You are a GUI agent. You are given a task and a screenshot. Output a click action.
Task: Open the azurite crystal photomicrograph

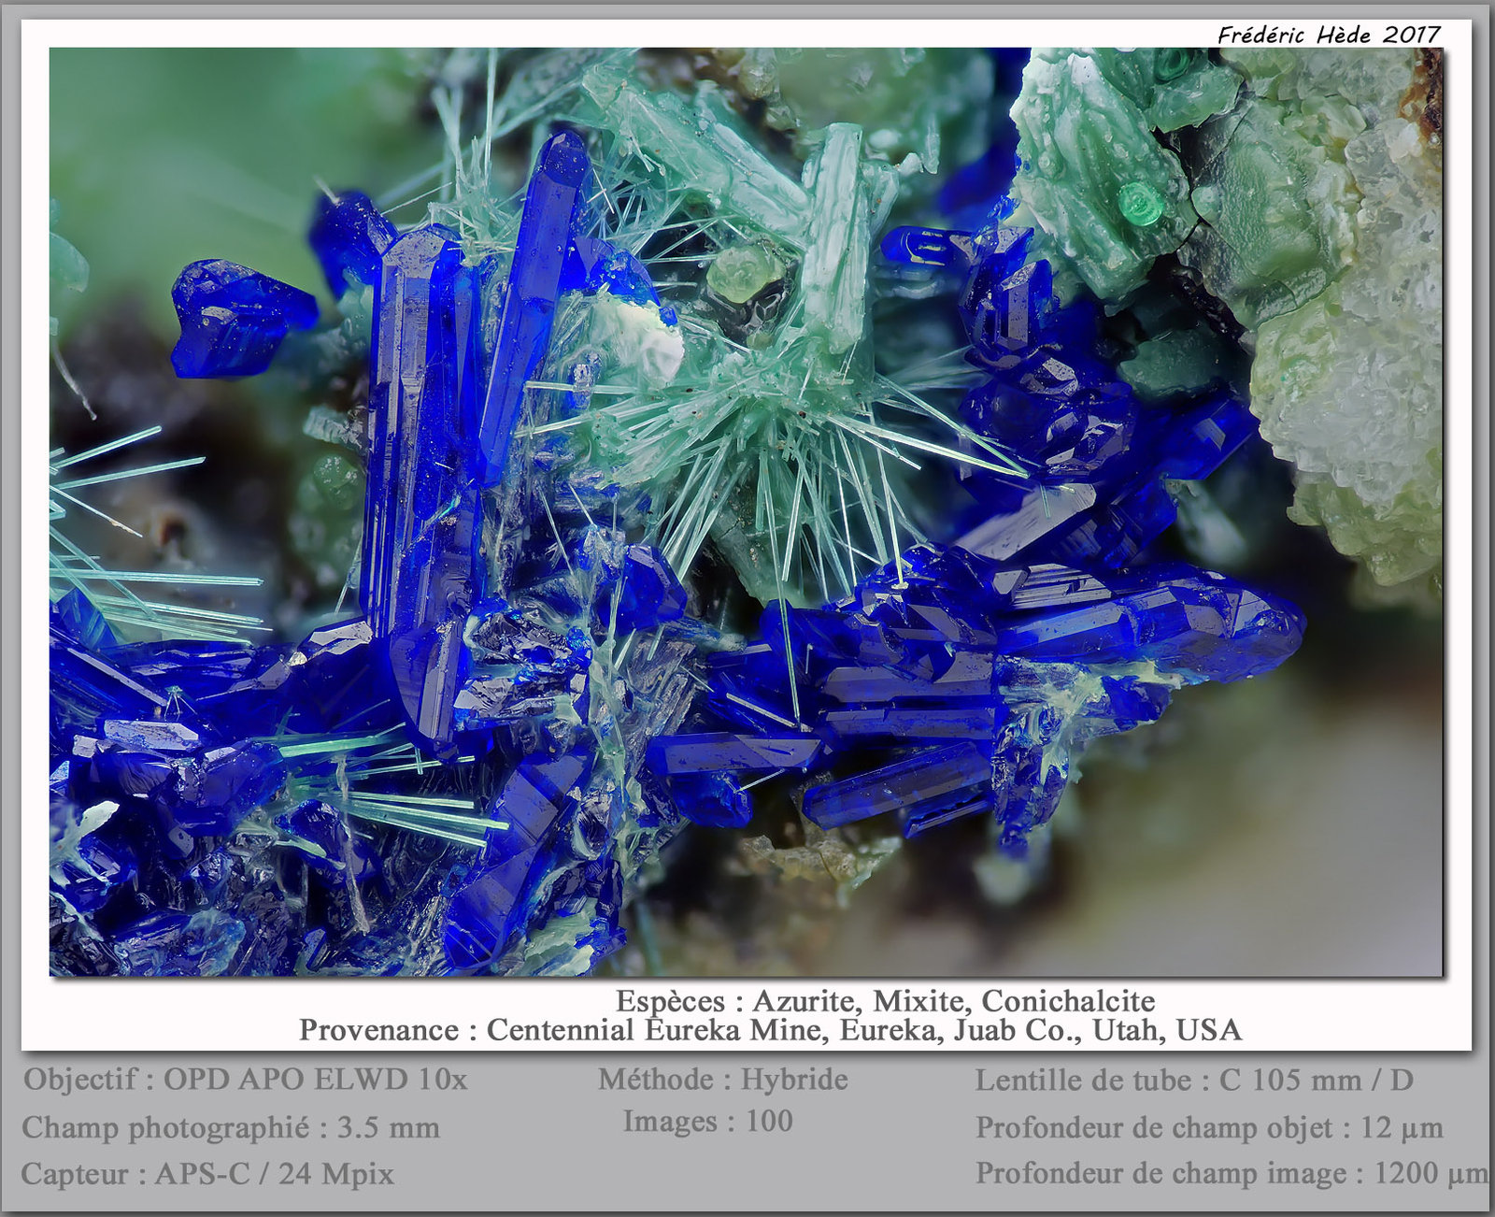point(746,511)
